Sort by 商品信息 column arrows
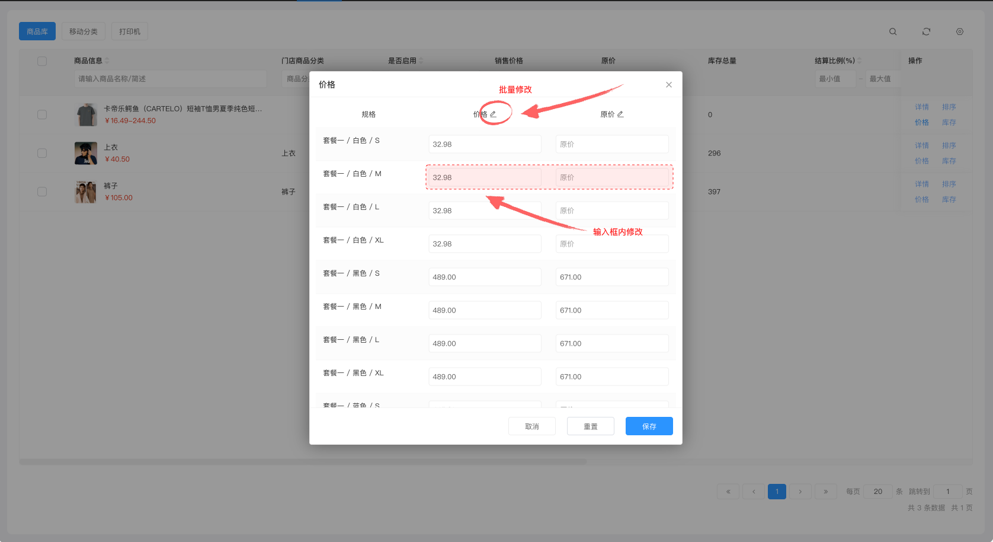The image size is (993, 542). coord(107,60)
